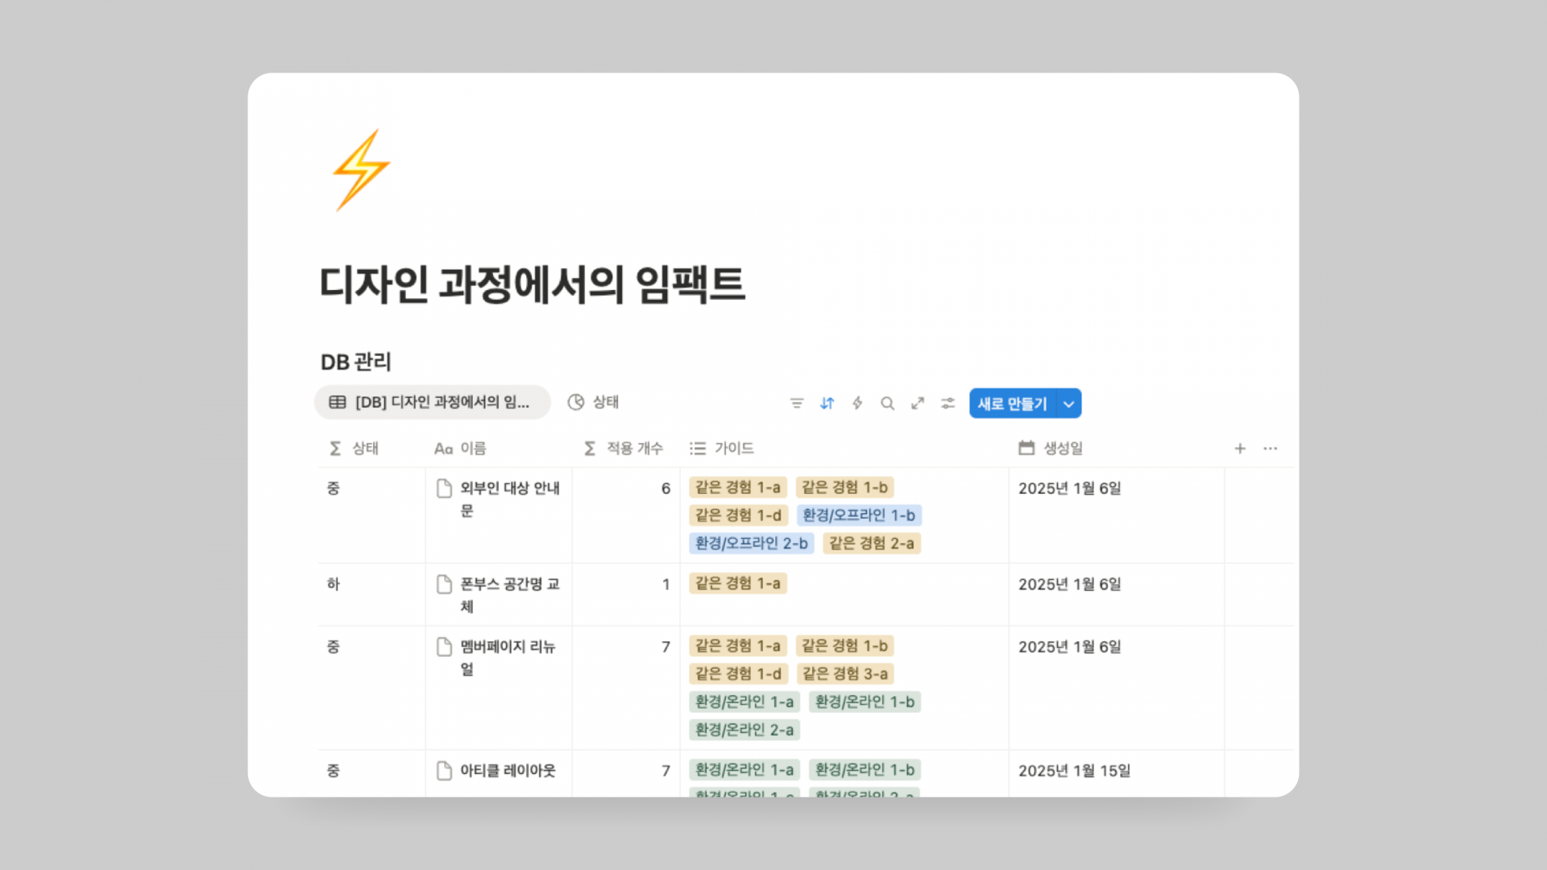
Task: Expand the dropdown arrow beside 새로 만들기
Action: click(x=1068, y=404)
